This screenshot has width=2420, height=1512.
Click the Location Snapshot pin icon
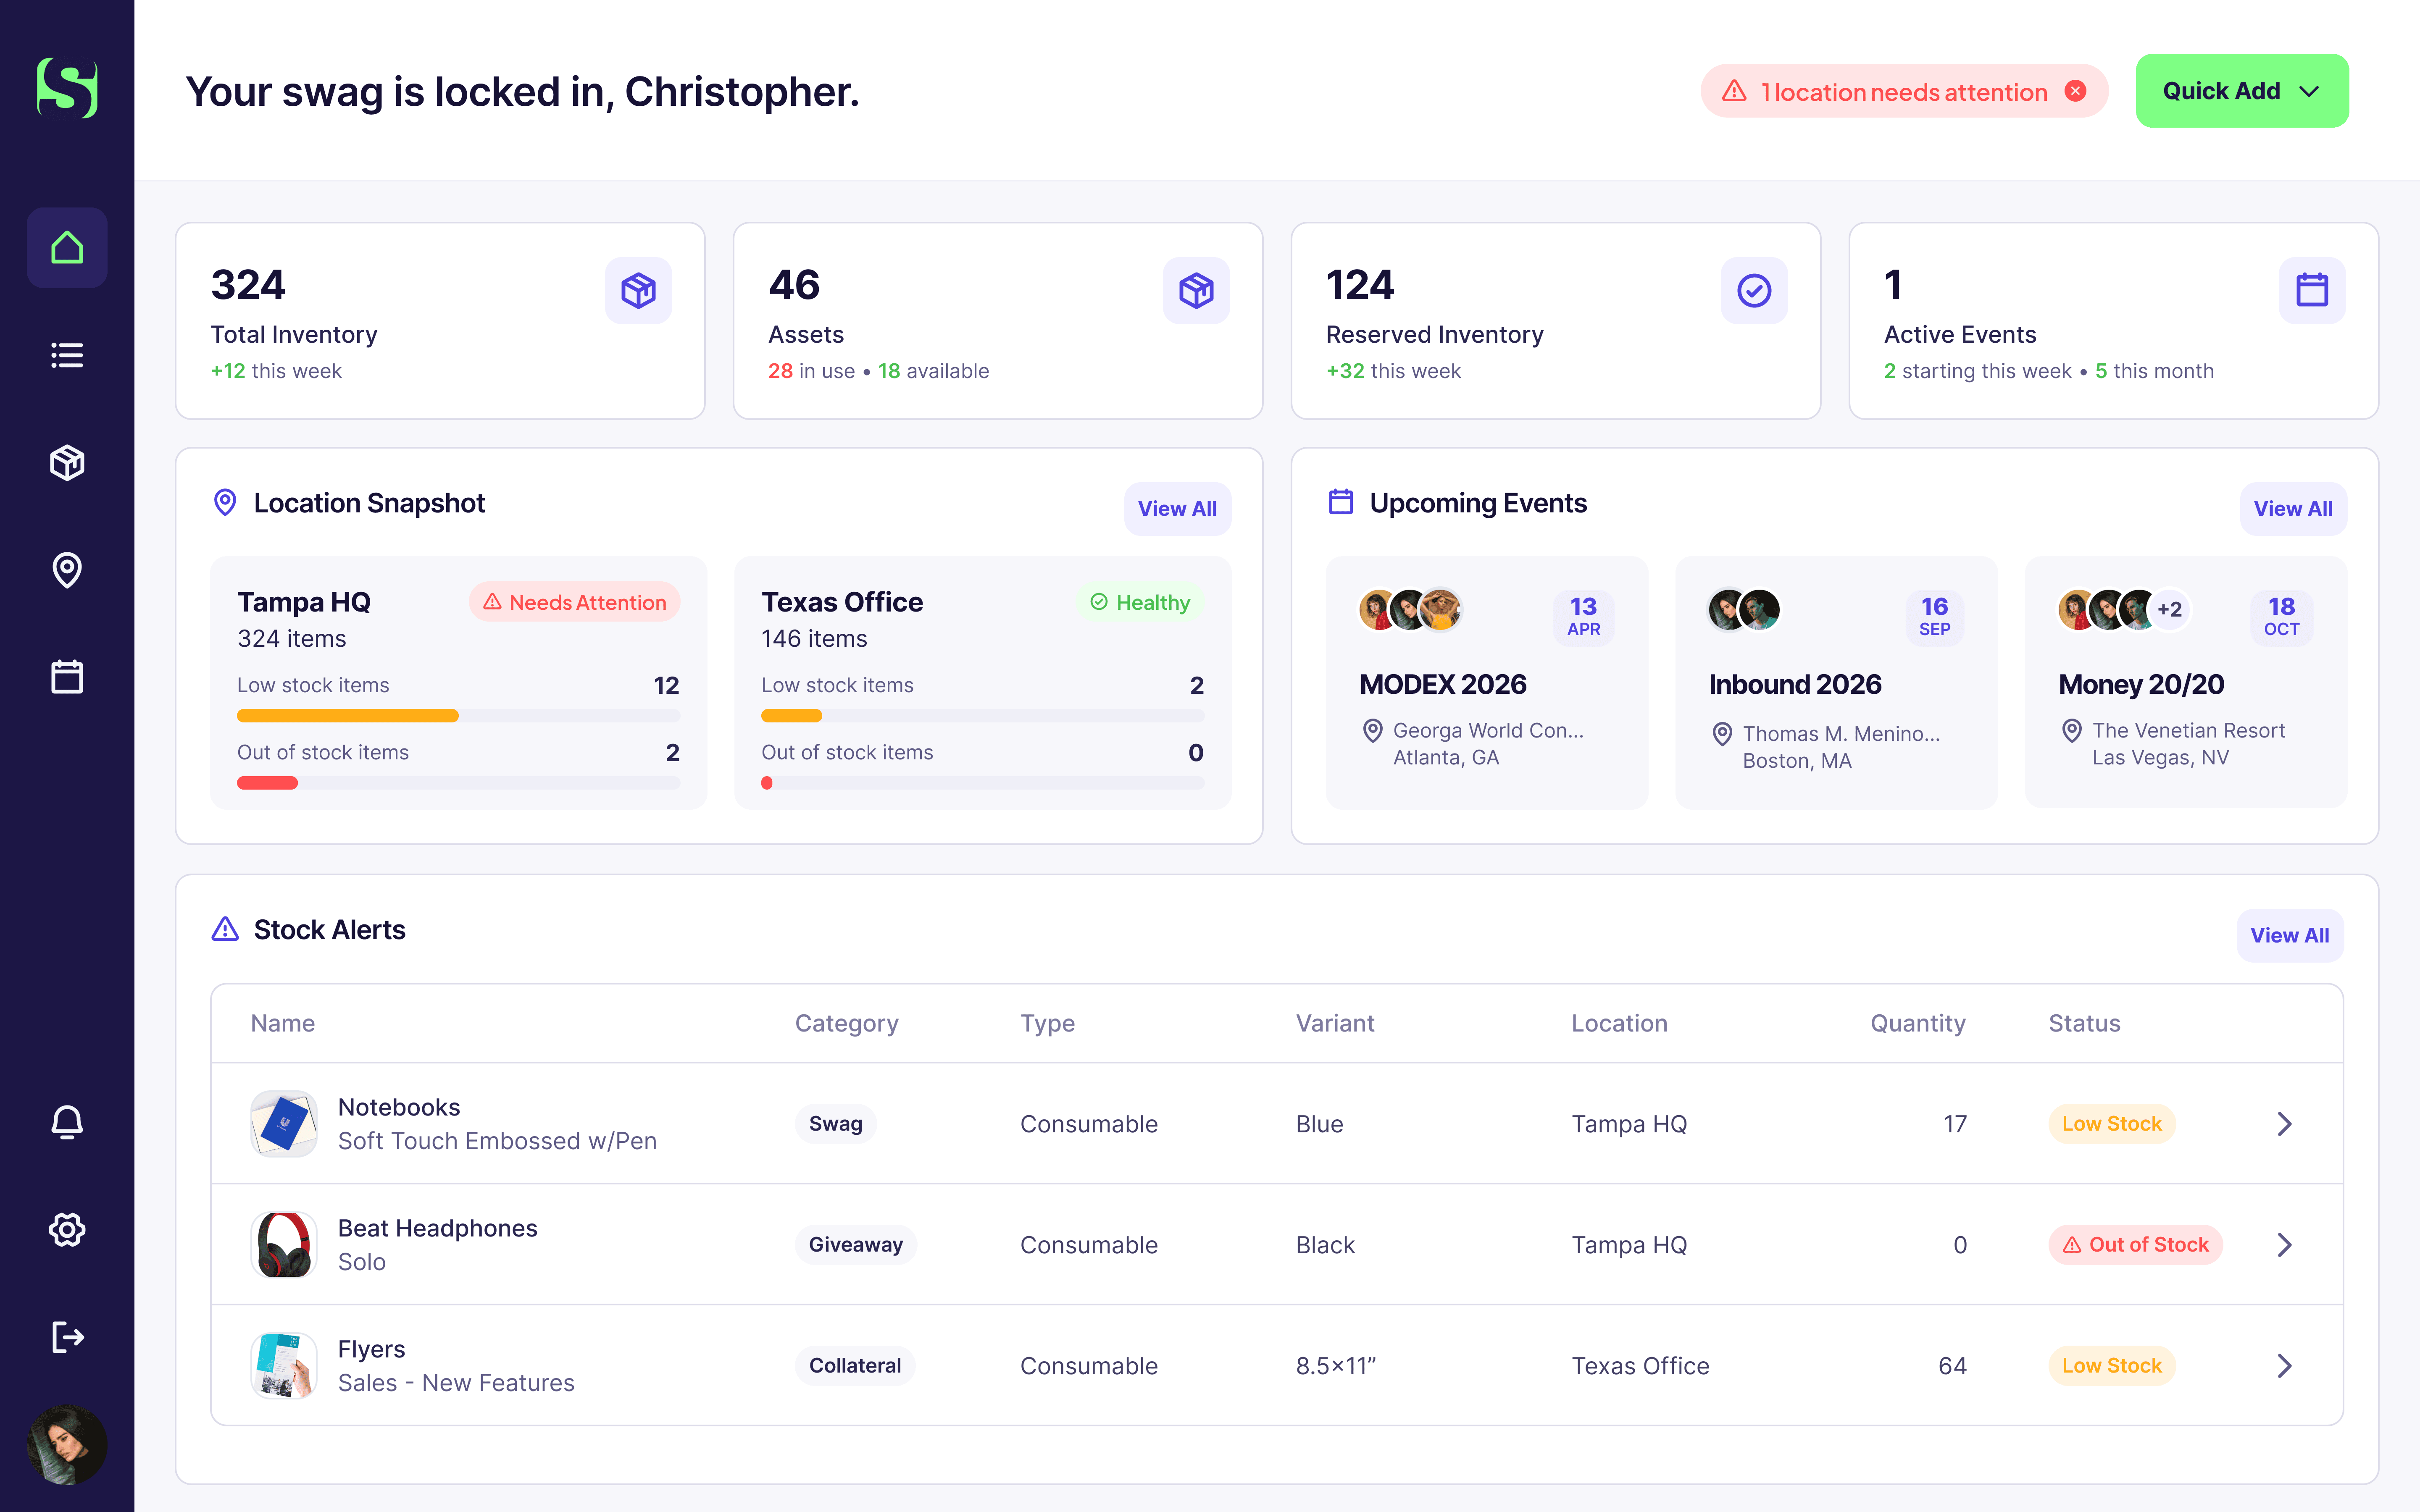[225, 502]
